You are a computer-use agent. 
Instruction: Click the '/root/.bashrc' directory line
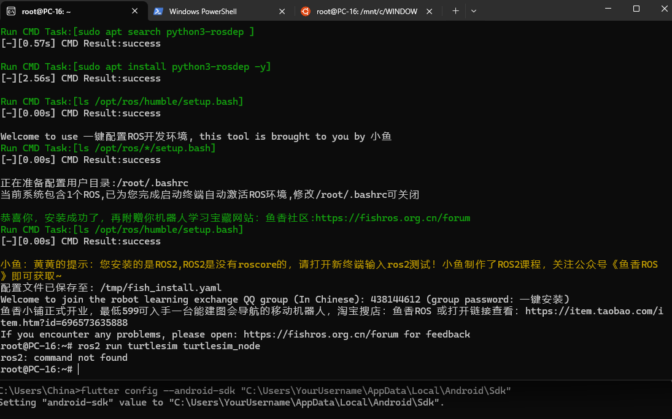95,183
